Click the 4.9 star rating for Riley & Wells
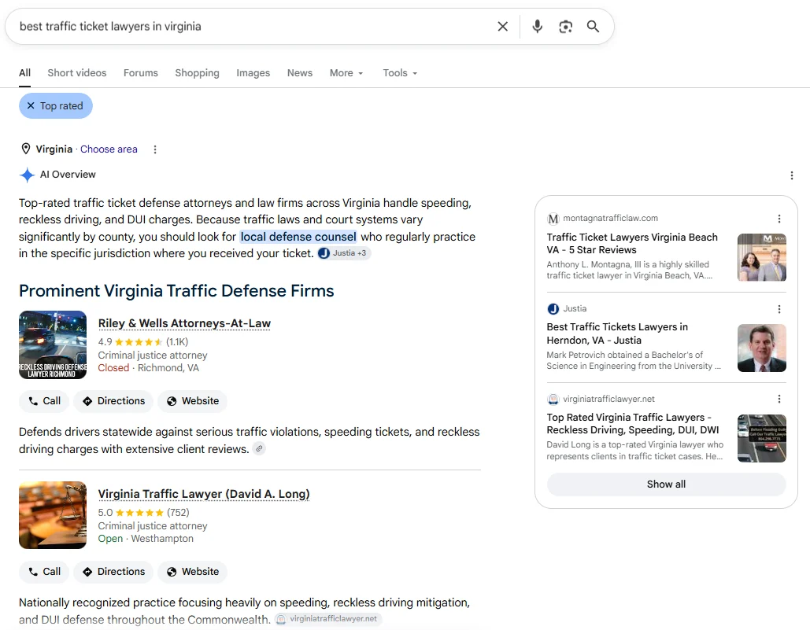The image size is (810, 630). (x=143, y=341)
